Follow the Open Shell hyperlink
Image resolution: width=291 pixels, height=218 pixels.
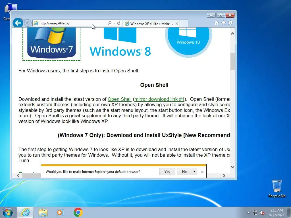[120, 99]
